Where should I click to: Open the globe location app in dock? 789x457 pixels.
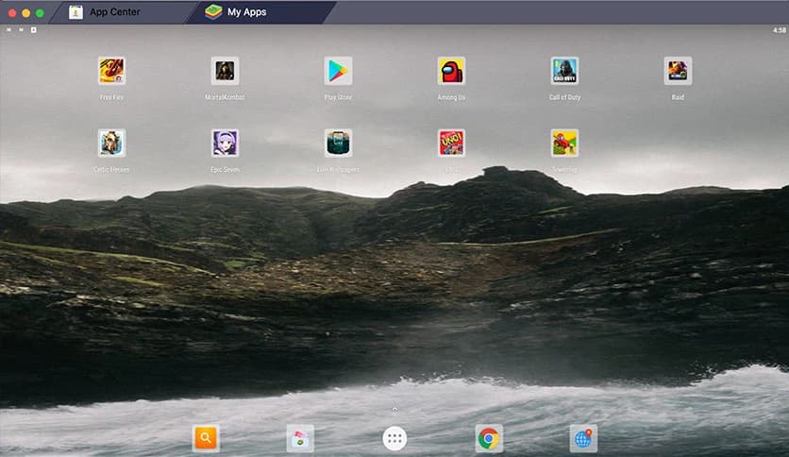(583, 438)
